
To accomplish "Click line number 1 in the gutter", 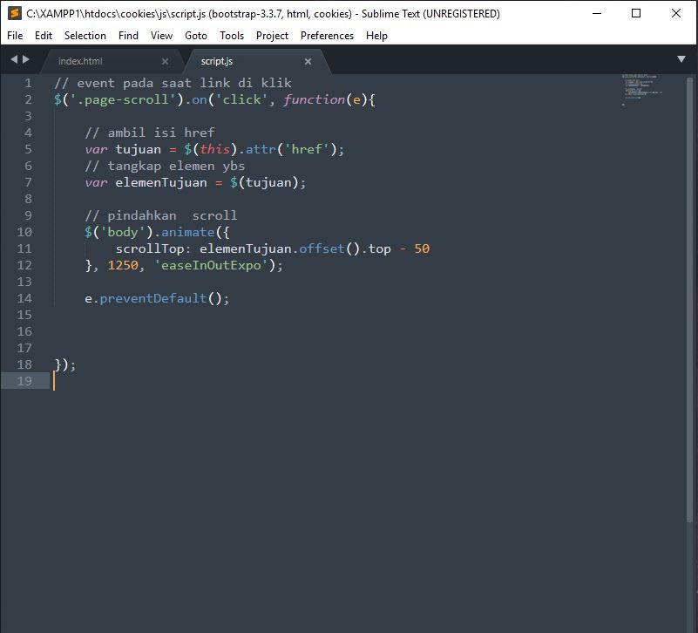I will [28, 84].
